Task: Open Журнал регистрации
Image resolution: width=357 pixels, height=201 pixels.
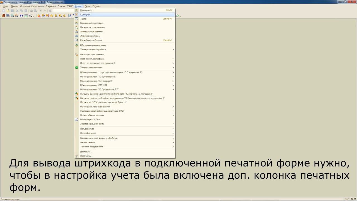Action: (125, 36)
